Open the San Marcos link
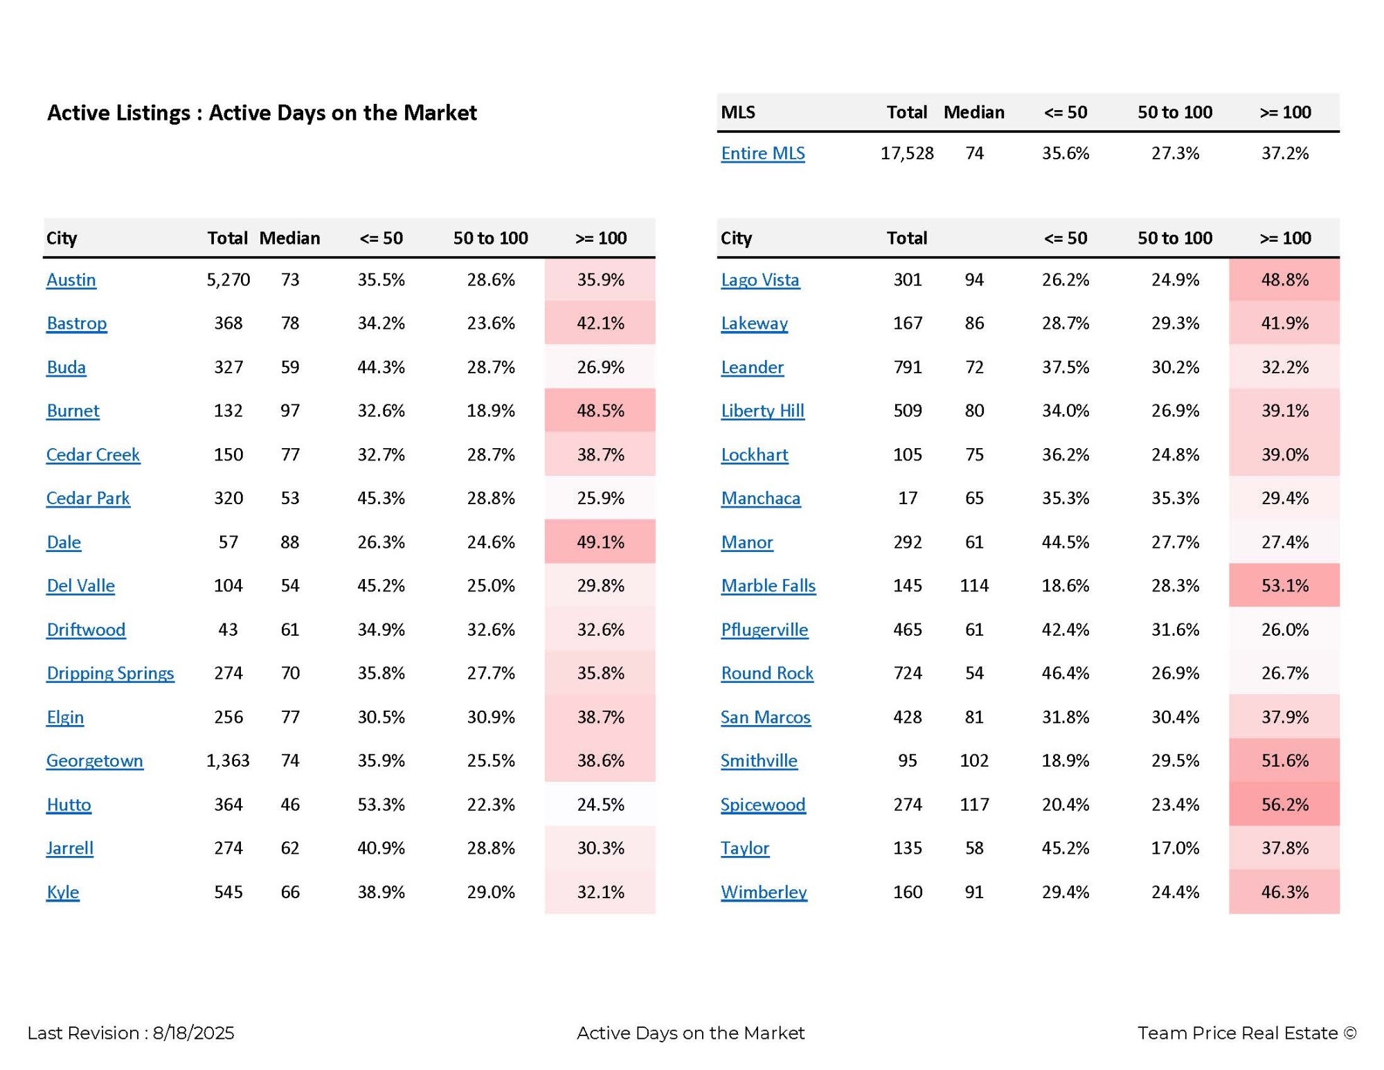This screenshot has width=1384, height=1070. 766,717
